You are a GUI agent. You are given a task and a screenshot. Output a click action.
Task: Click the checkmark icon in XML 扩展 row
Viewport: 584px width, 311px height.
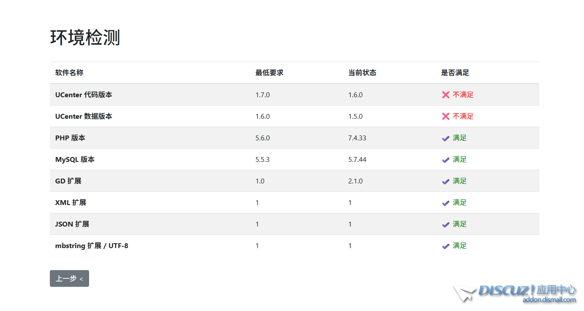(445, 203)
